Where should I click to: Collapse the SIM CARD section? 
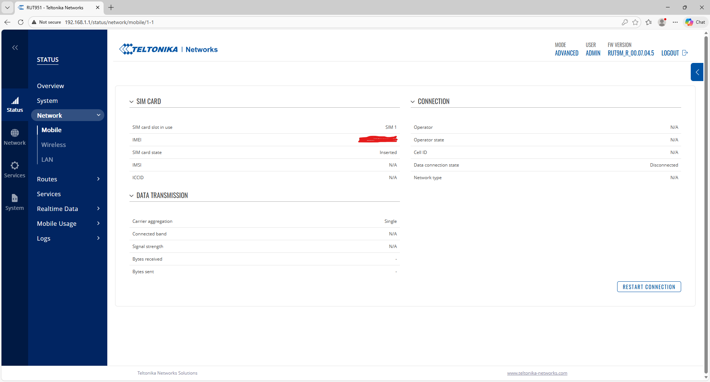[131, 102]
